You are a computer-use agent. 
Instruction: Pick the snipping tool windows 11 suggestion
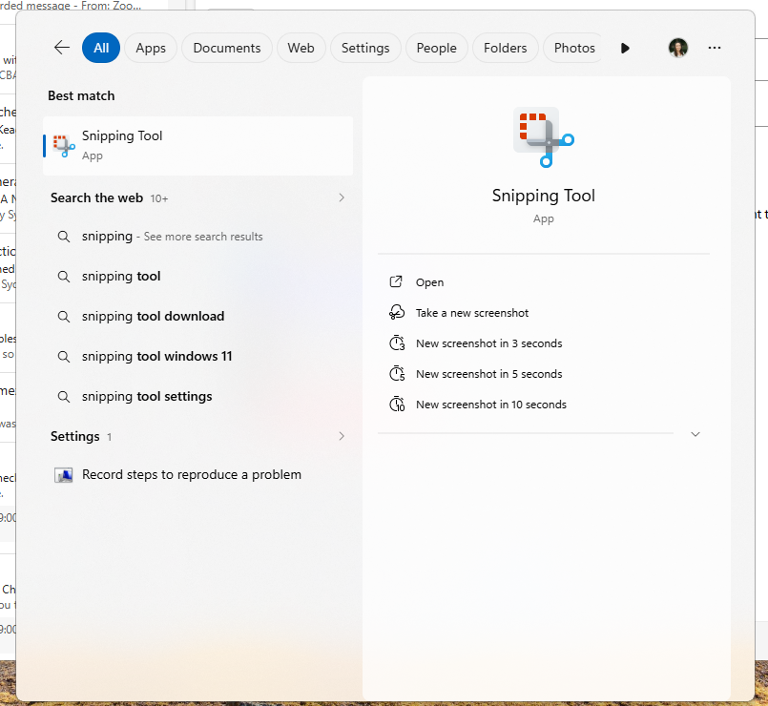point(156,356)
